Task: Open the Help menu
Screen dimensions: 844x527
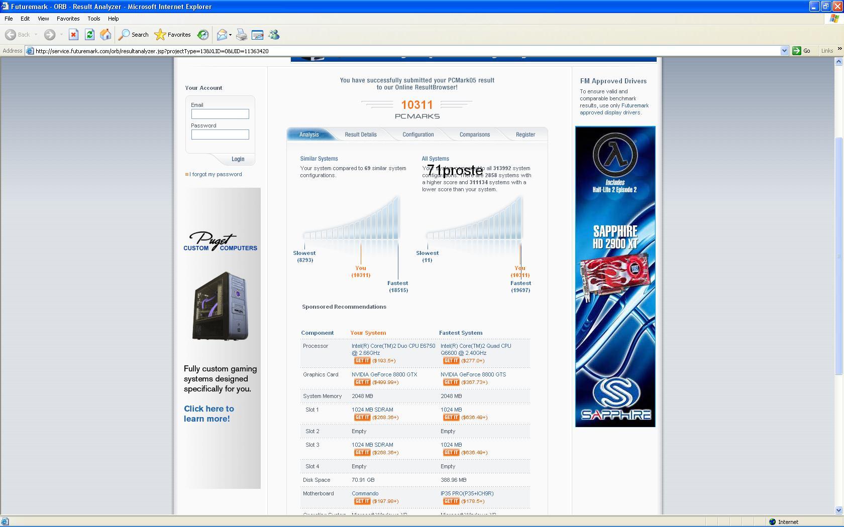Action: coord(113,19)
